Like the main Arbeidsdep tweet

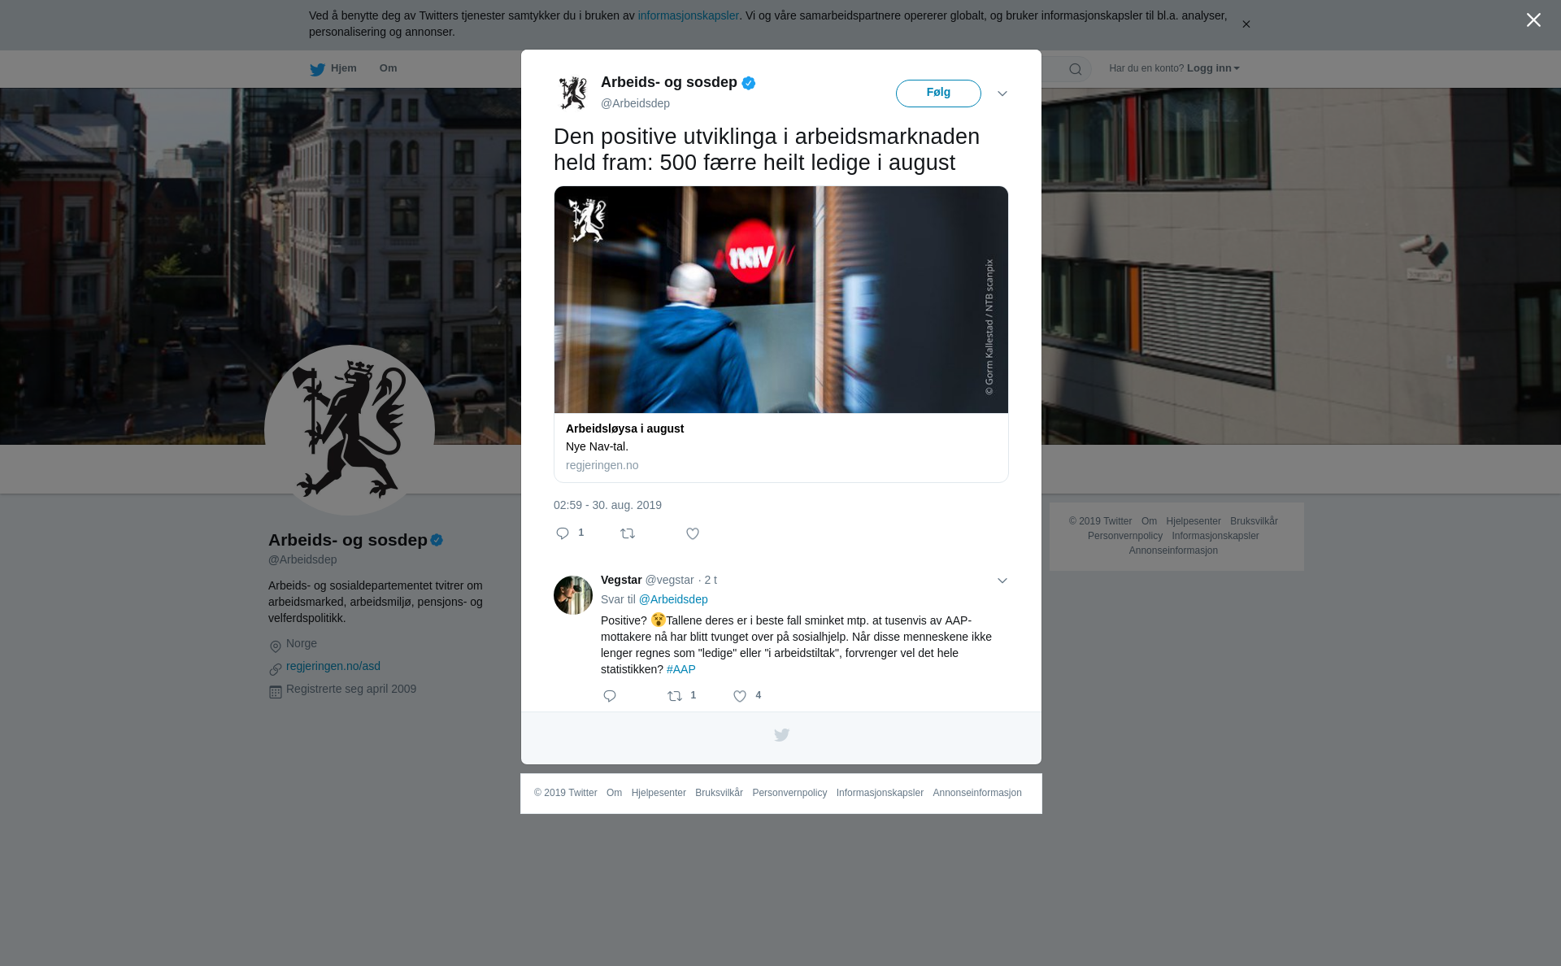point(693,533)
